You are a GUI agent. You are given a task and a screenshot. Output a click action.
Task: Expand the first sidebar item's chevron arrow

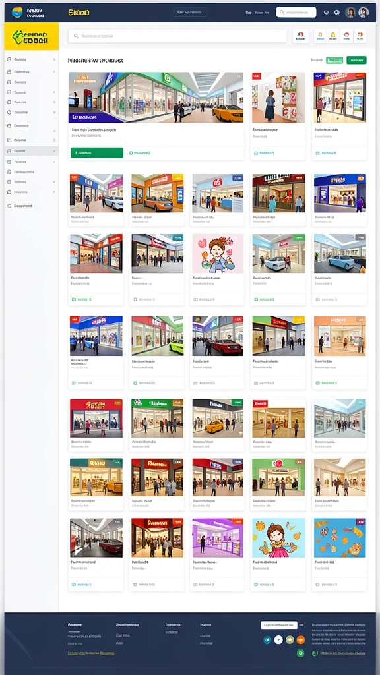pyautogui.click(x=54, y=59)
